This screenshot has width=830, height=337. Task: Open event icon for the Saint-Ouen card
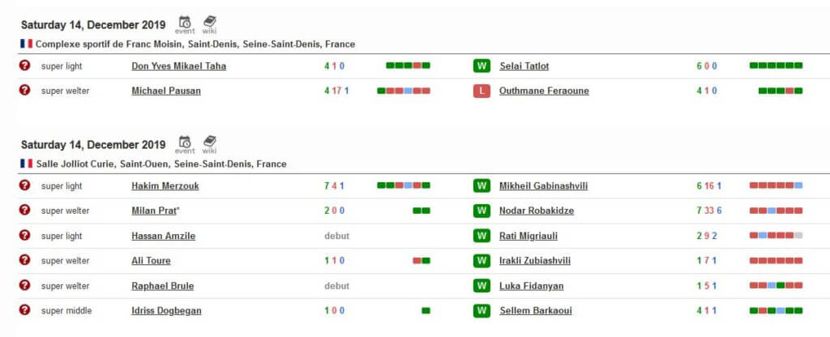[185, 145]
